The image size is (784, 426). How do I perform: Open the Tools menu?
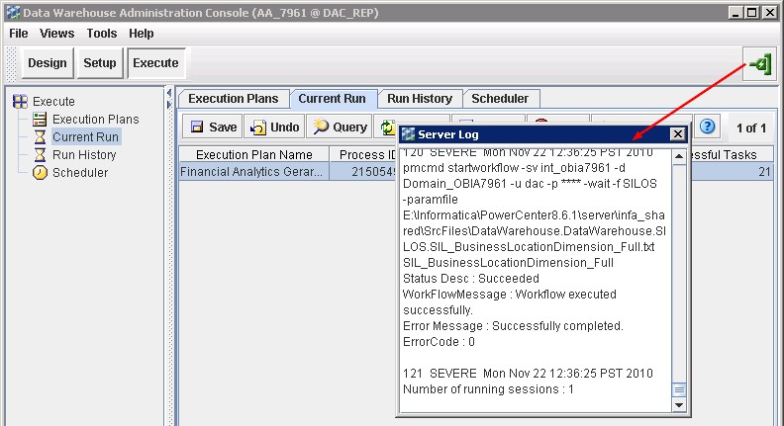coord(101,34)
